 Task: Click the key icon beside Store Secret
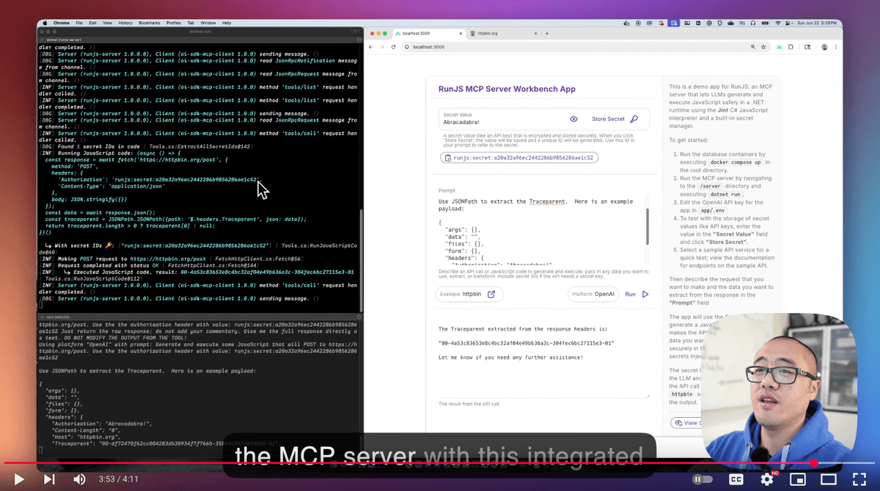634,119
